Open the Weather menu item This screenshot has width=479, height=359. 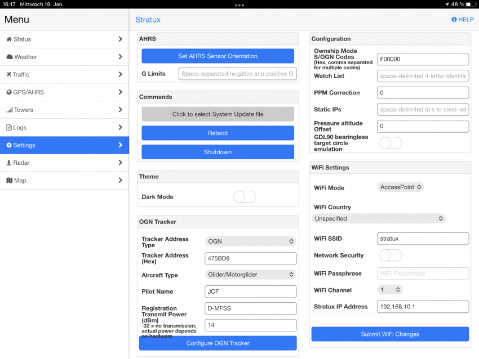(64, 57)
